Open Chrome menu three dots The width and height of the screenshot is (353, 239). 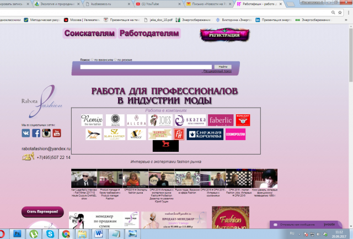pyautogui.click(x=349, y=13)
